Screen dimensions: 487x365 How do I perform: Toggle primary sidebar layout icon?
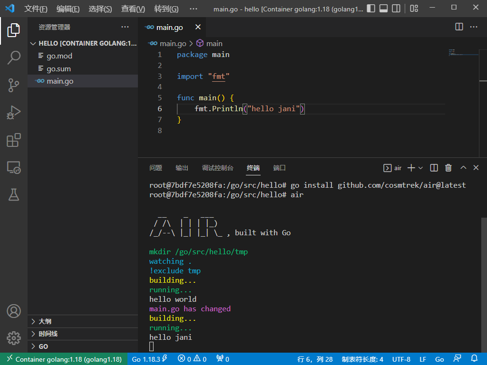(x=371, y=9)
